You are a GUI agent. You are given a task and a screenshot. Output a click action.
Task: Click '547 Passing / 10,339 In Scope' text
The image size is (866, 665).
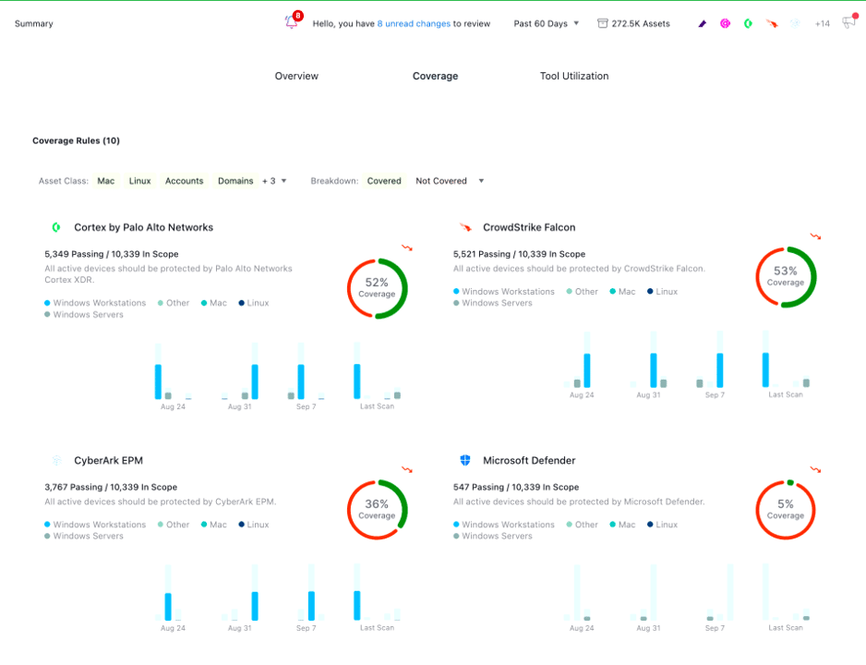(516, 487)
